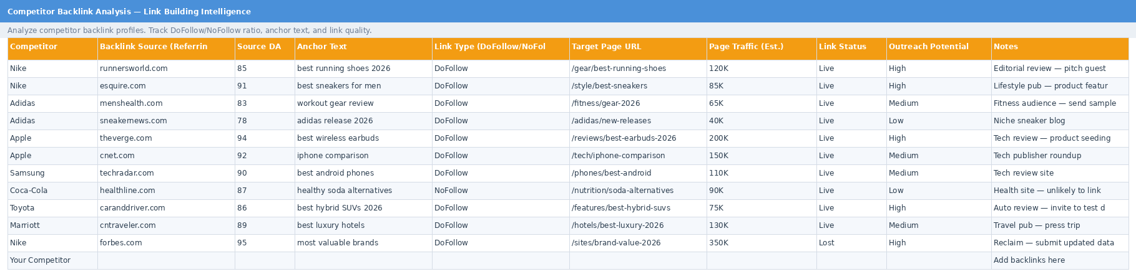Click the iphone comparison cell
The height and width of the screenshot is (274, 1136).
pyautogui.click(x=363, y=156)
